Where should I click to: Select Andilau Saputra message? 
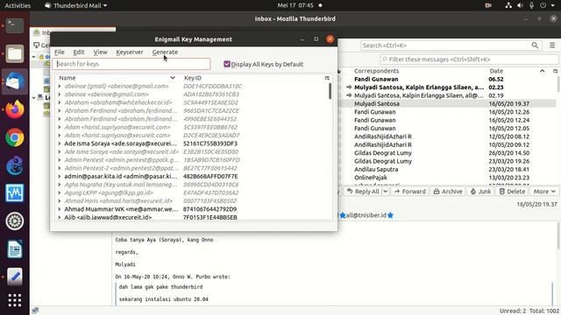[447, 170]
